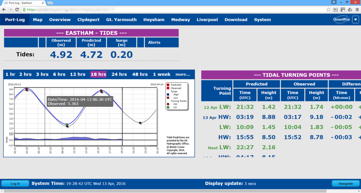Open the Liverpool menu
Screen dimensions: 361x193
click(207, 20)
